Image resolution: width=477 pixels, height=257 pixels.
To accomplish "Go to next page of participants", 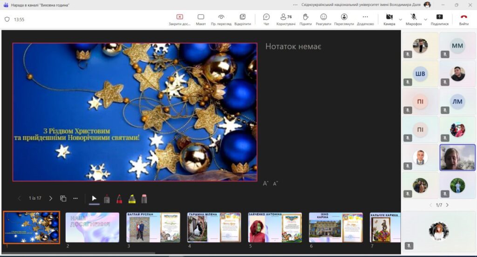I will coord(447,205).
